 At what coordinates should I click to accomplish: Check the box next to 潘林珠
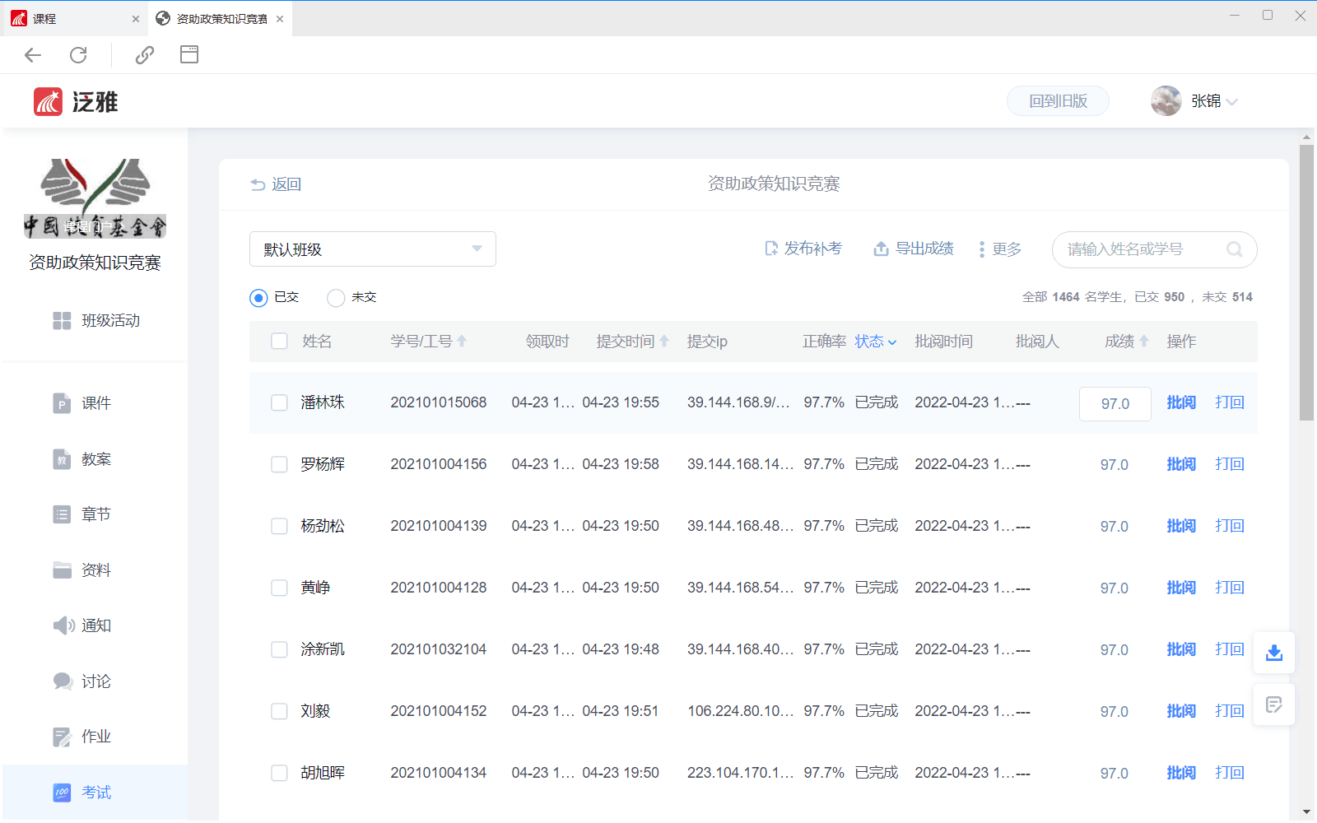[279, 402]
